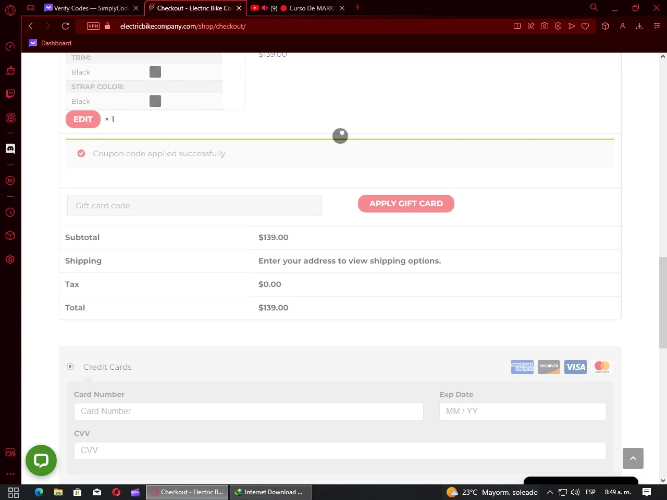The width and height of the screenshot is (667, 500).
Task: Open the speed dial sidebar icon
Action: pos(10,47)
